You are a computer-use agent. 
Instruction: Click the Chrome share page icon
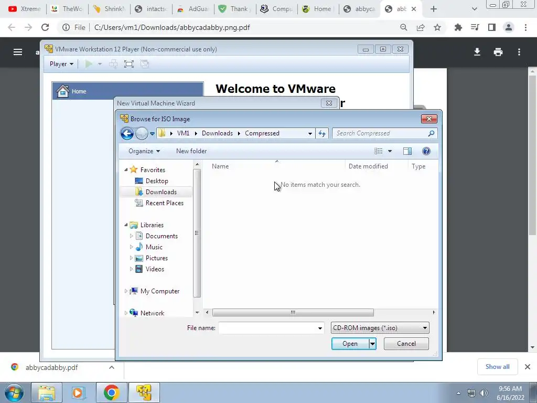click(421, 27)
